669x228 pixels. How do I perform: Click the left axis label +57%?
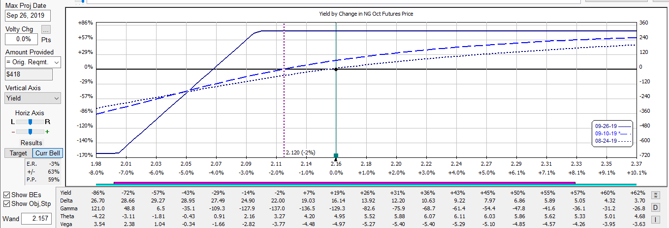pyautogui.click(x=86, y=38)
